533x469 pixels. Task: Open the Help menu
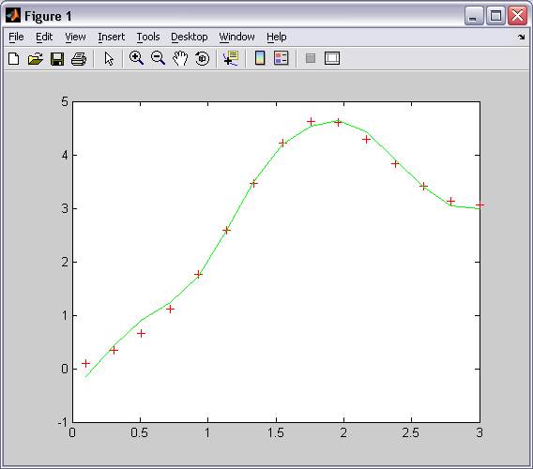tap(277, 37)
